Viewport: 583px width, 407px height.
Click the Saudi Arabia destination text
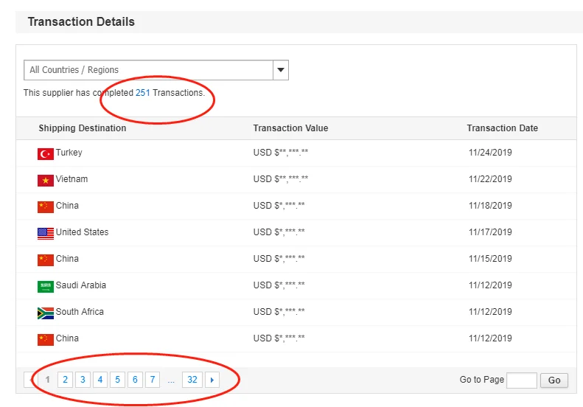tap(81, 285)
